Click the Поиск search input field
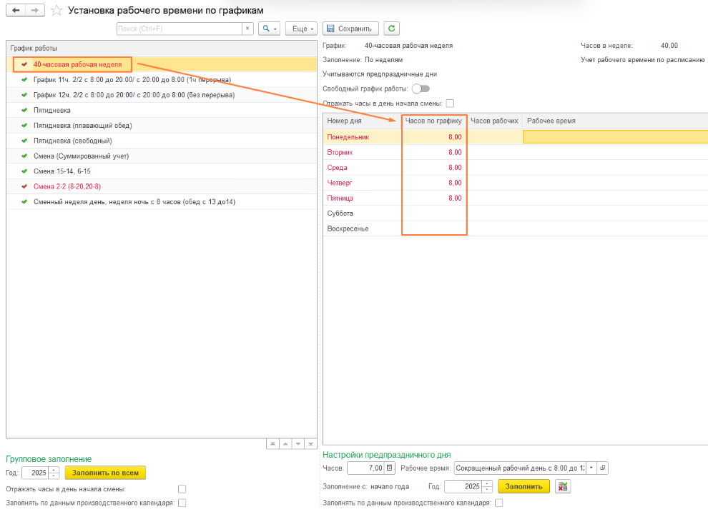 [179, 29]
